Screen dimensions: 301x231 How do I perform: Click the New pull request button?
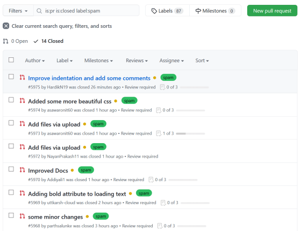pos(272,11)
